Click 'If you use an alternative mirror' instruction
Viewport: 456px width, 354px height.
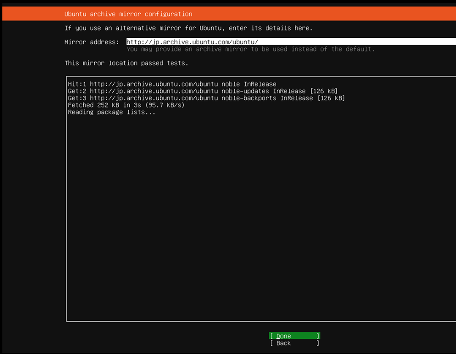[188, 28]
